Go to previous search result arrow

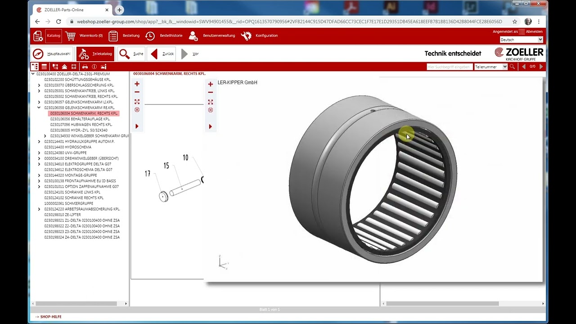[x=523, y=67]
